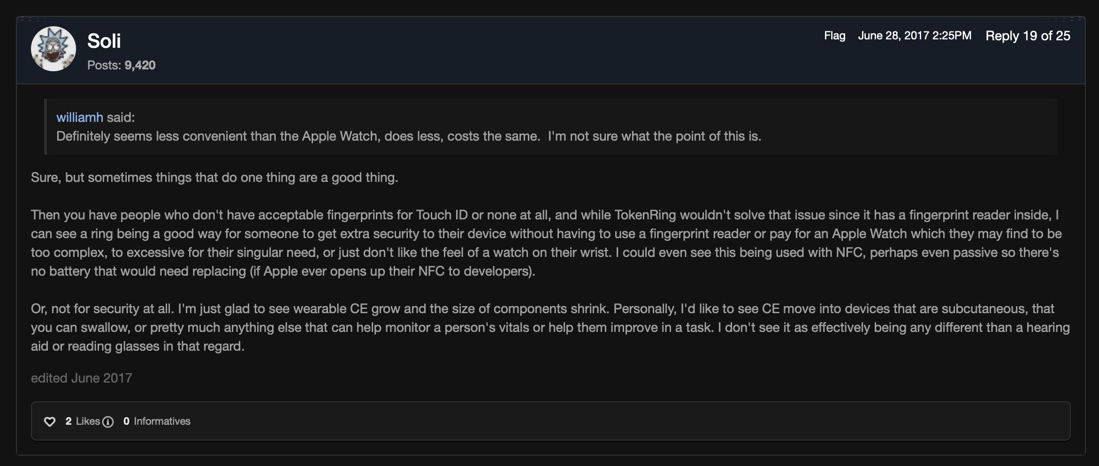Viewport: 1099px width, 466px height.
Task: Click empty space in the reactions bar
Action: 610,421
